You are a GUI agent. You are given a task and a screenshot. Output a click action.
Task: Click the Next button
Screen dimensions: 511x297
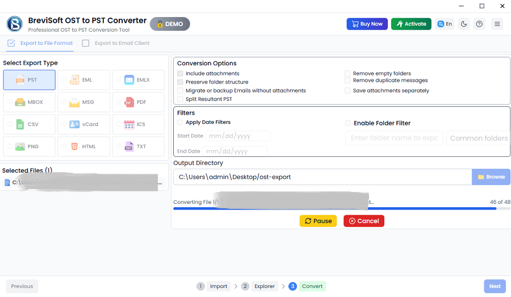(495, 286)
